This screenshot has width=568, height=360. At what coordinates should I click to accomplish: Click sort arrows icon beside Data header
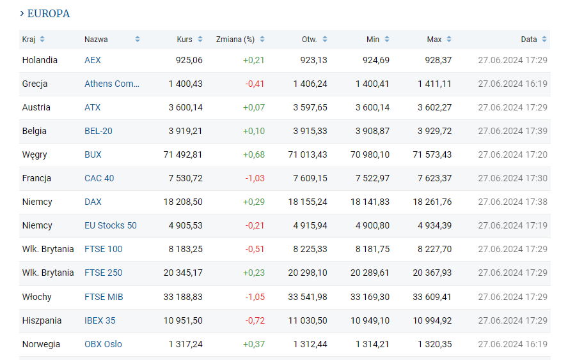544,39
